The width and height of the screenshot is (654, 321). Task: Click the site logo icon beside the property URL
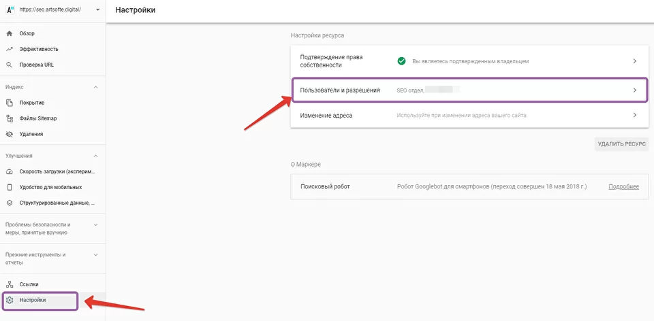click(x=10, y=10)
